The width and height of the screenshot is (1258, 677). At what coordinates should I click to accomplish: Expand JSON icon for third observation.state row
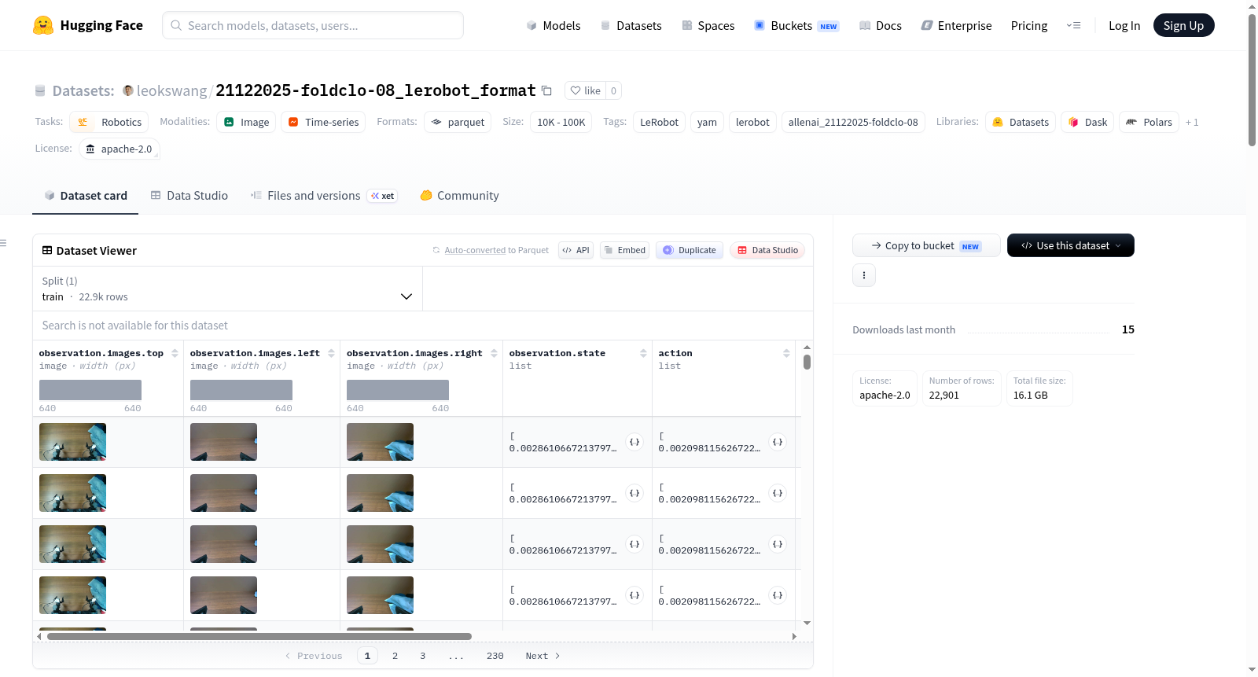[635, 544]
